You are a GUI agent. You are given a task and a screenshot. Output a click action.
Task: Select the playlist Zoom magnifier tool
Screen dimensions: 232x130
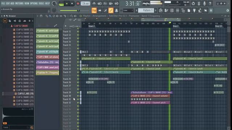click(x=72, y=16)
